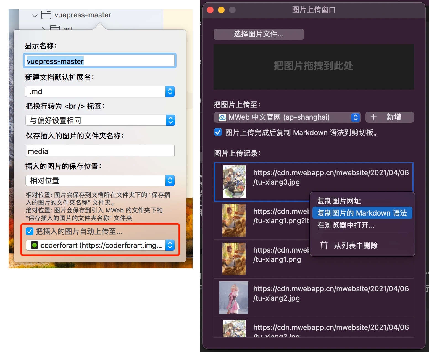This screenshot has width=429, height=352.
Task: Select the tu-xiang3.jpg thumbnail at top
Action: pyautogui.click(x=234, y=182)
